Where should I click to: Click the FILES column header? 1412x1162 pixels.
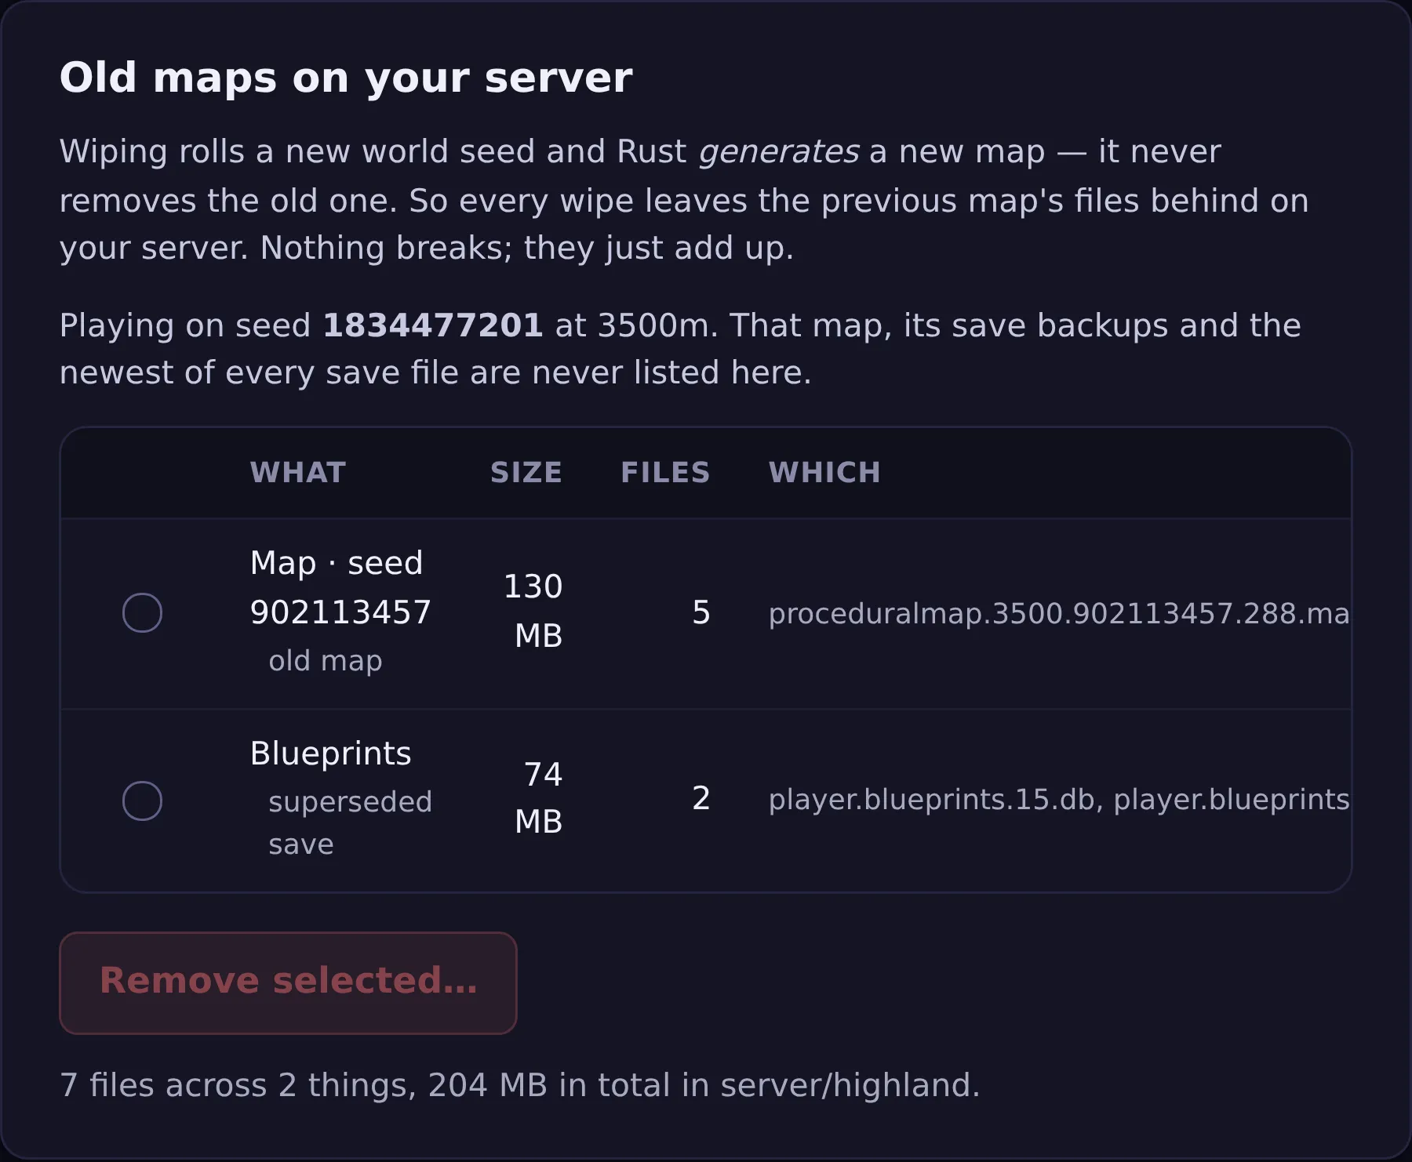point(665,473)
